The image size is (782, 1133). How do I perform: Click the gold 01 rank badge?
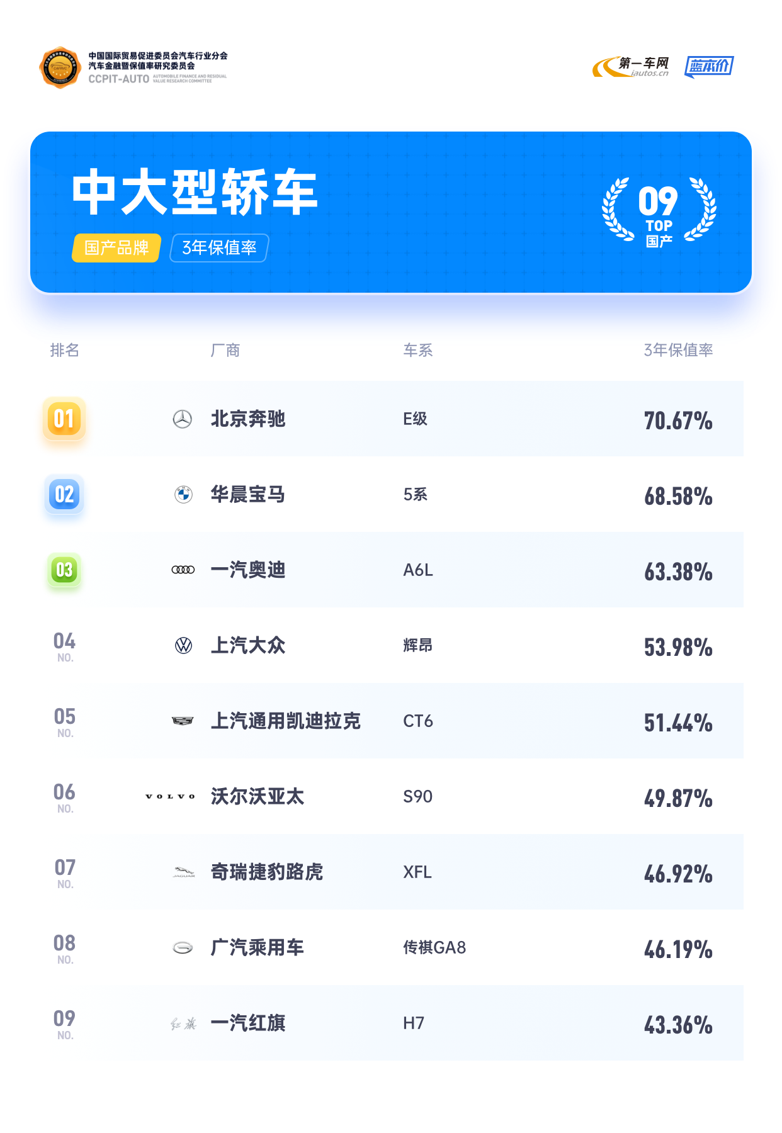pyautogui.click(x=64, y=419)
